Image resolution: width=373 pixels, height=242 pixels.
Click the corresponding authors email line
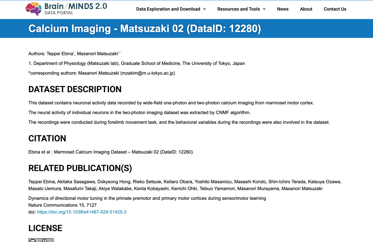click(x=102, y=73)
